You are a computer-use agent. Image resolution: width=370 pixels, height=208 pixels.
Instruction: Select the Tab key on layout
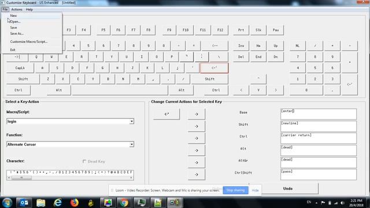point(17,57)
